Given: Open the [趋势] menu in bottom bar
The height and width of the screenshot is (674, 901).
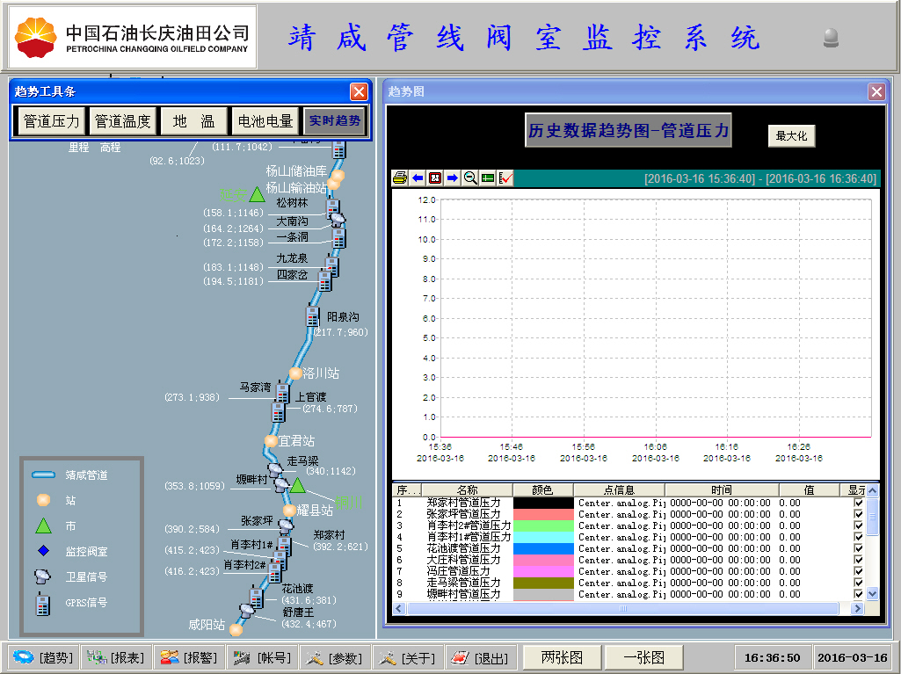Looking at the screenshot, I should 43,658.
